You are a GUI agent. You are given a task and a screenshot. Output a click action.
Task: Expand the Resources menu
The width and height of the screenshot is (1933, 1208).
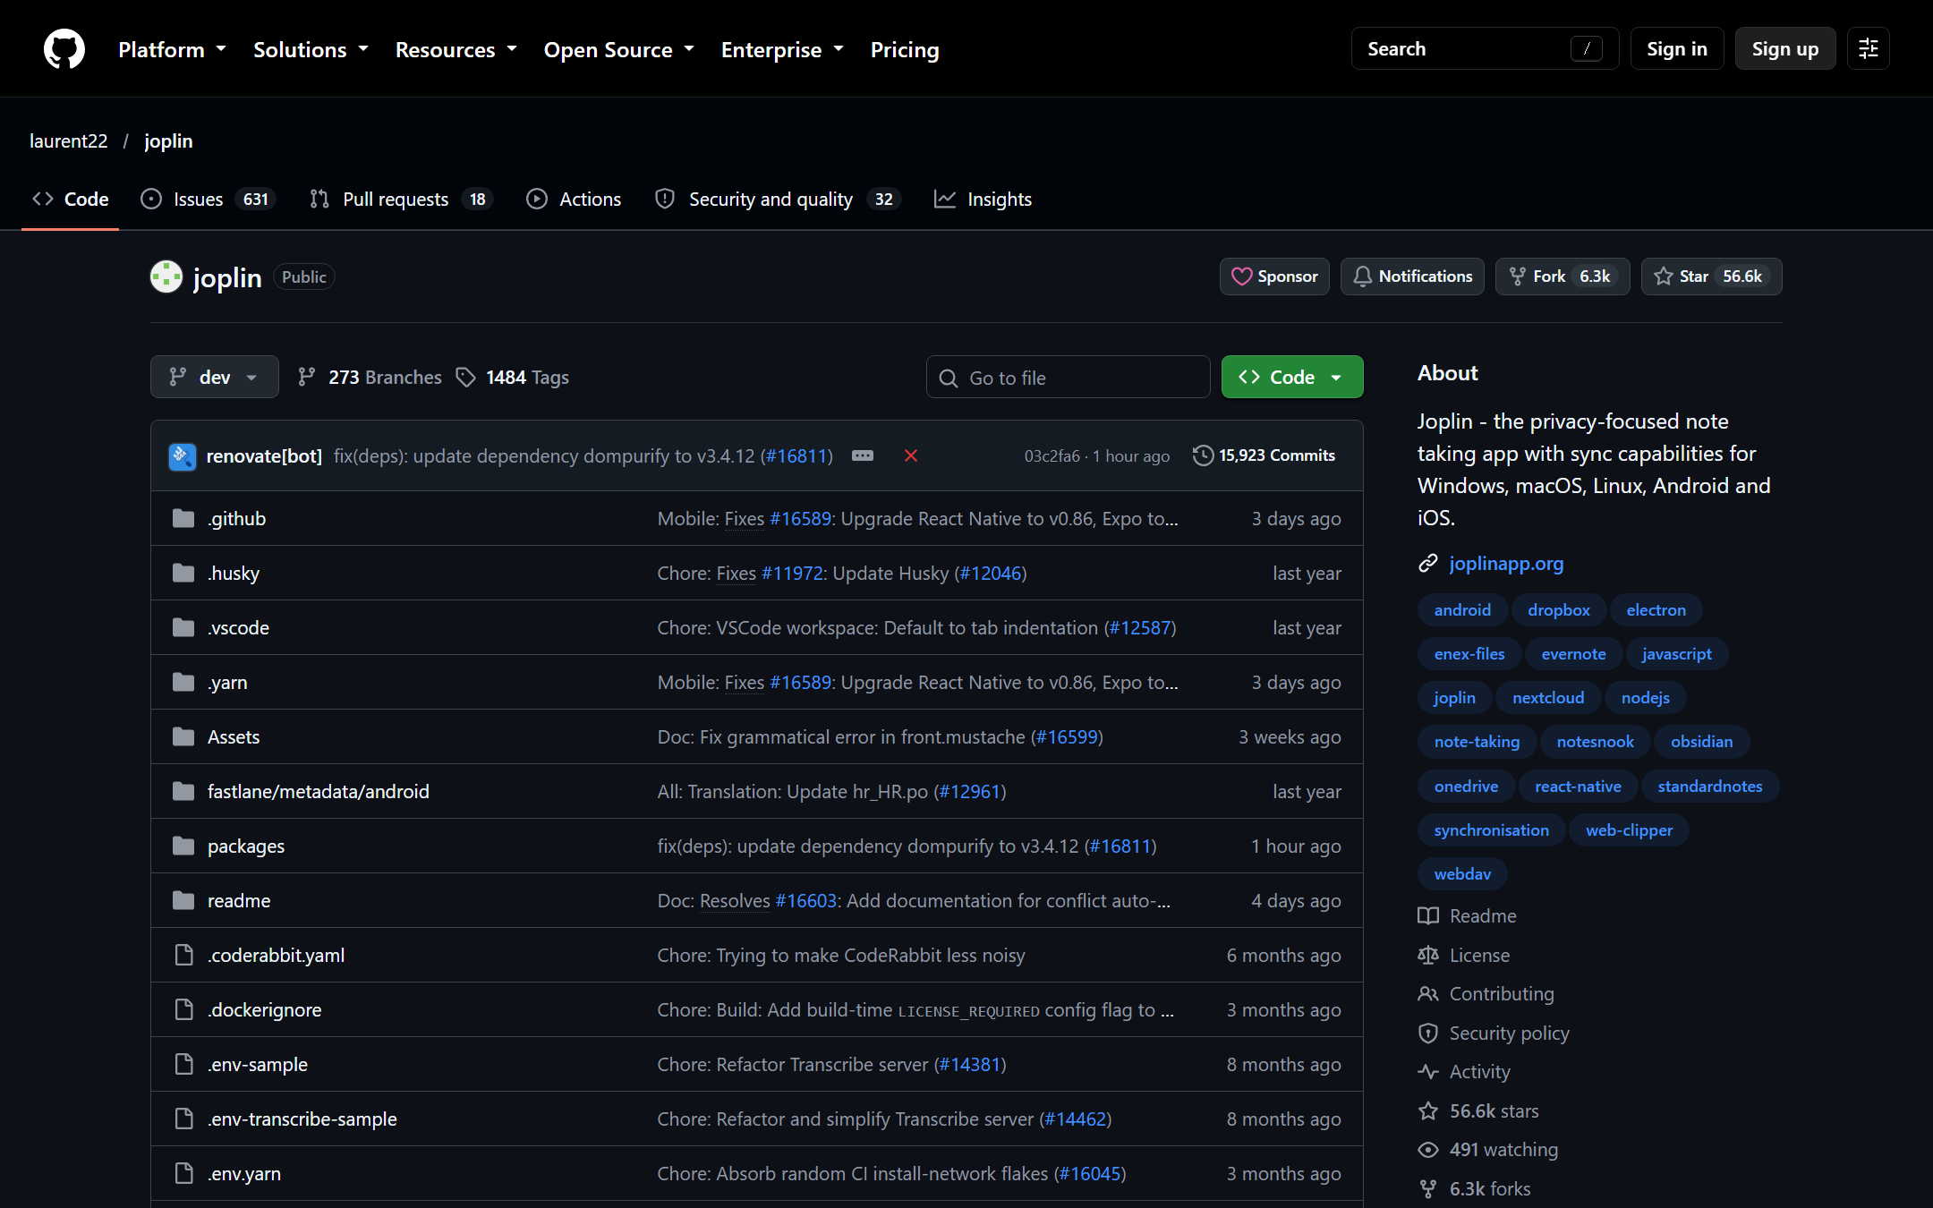pos(456,49)
